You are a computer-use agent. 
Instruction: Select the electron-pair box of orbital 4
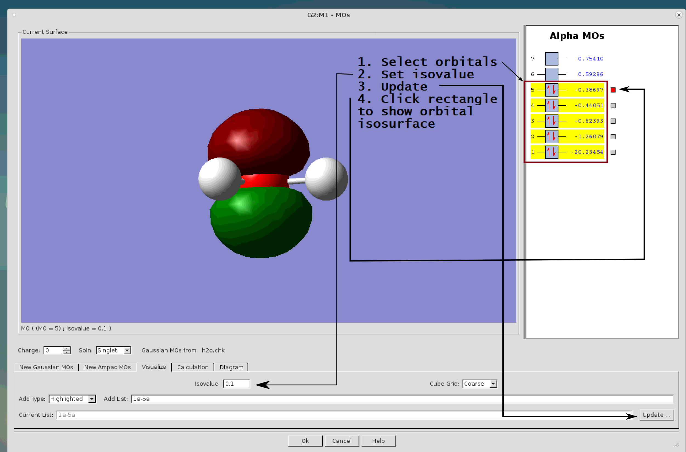coord(551,105)
